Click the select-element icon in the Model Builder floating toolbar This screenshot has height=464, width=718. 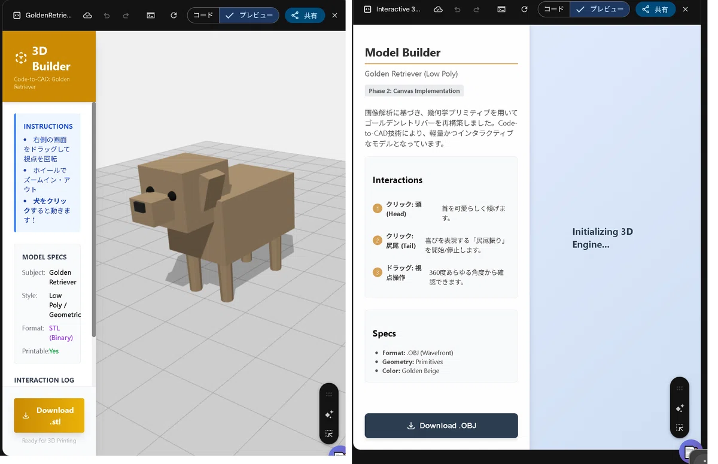(x=680, y=428)
